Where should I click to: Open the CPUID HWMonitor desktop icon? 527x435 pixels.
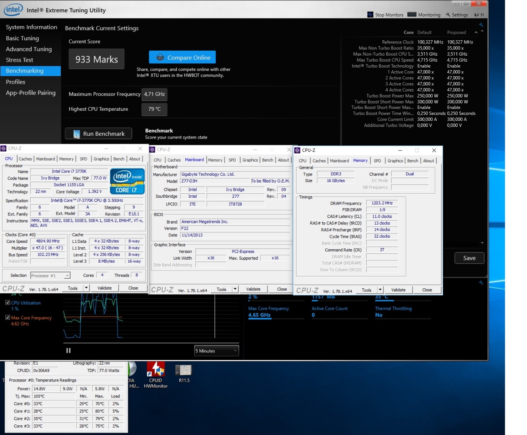[156, 375]
